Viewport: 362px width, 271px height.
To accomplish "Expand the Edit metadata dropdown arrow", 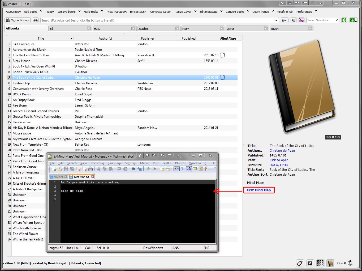I will [221, 11].
